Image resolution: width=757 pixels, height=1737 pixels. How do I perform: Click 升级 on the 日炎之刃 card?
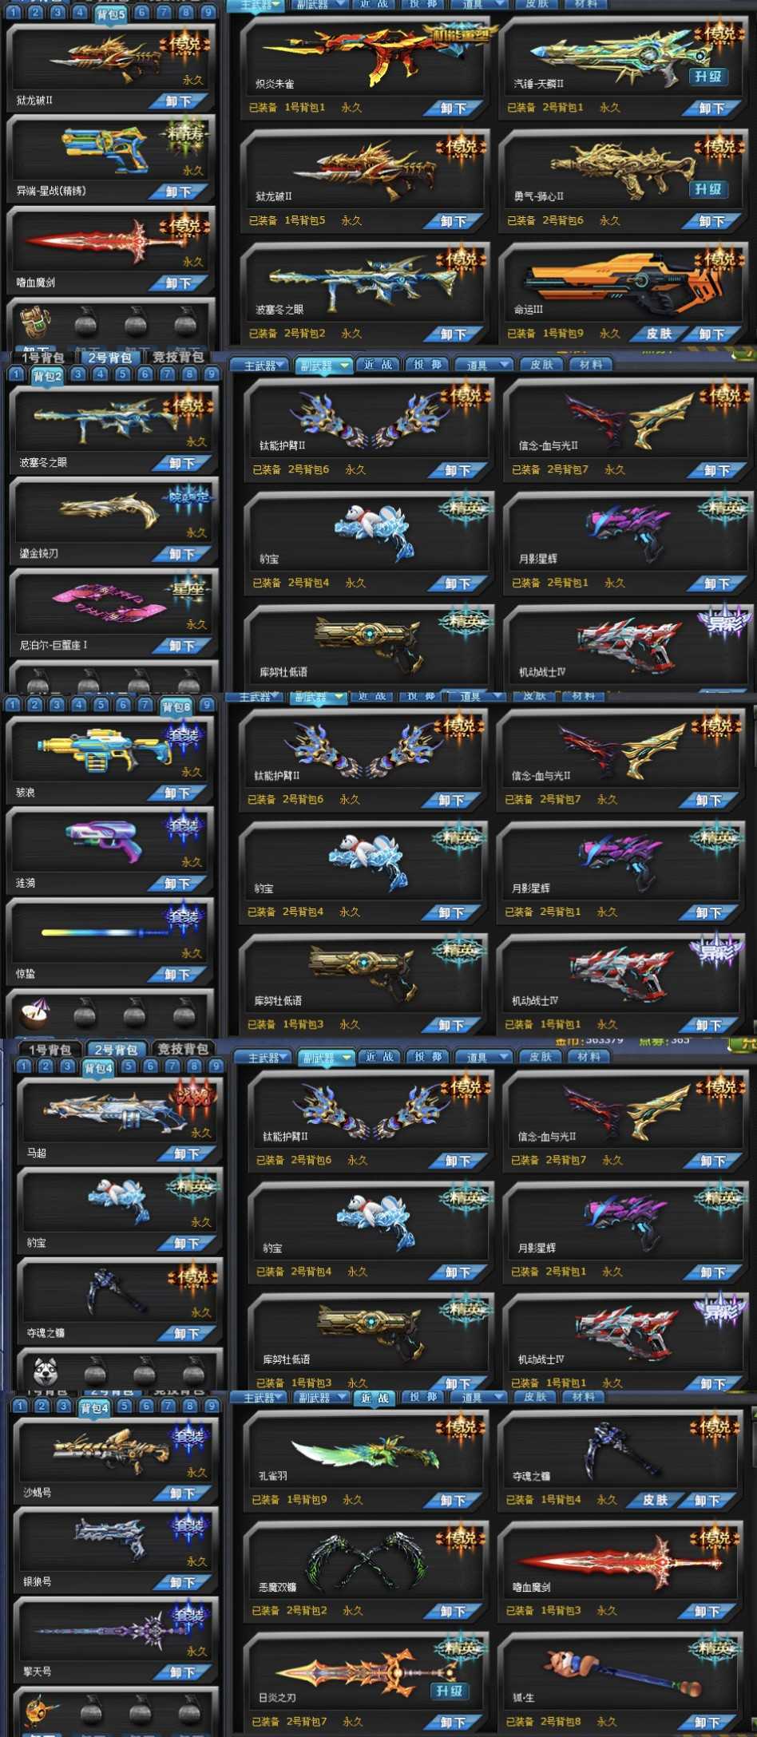point(450,1691)
